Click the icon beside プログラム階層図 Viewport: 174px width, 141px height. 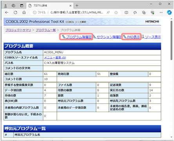[63, 37]
